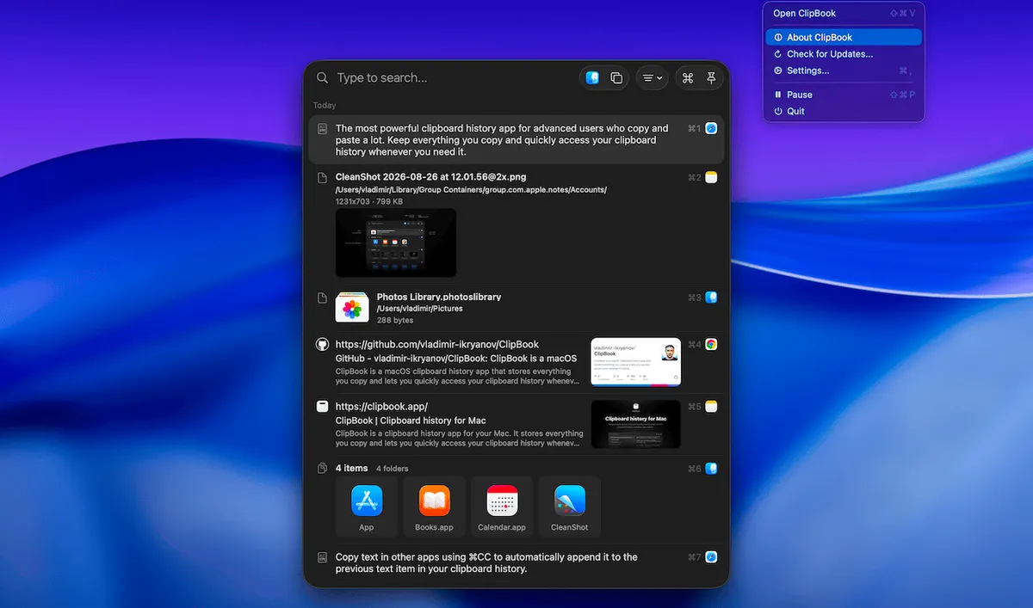
Task: Click the '288 bytes' size text
Action: (x=395, y=320)
